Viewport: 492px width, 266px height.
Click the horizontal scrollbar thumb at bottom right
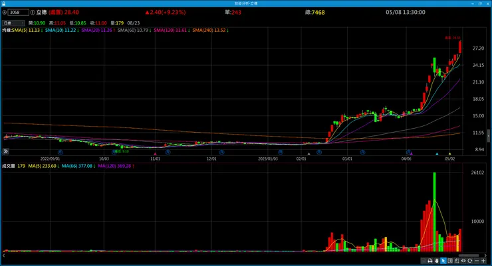tap(469, 255)
